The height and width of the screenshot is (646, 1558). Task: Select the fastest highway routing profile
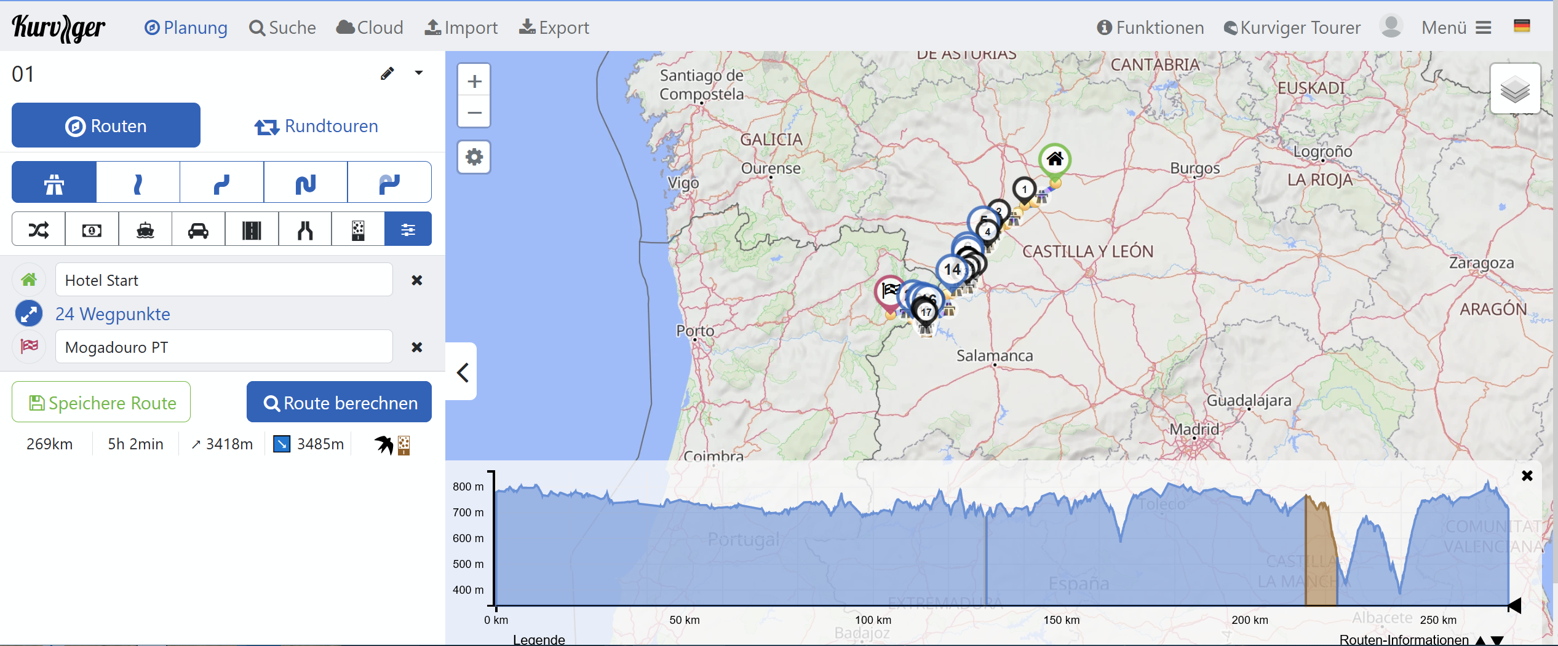[x=54, y=183]
